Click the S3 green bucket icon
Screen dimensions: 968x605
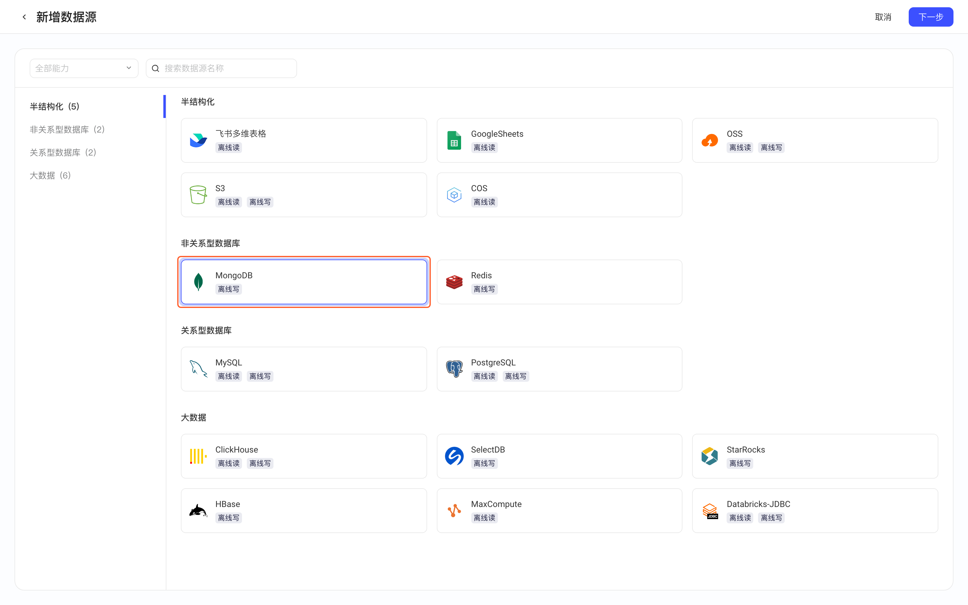[198, 195]
